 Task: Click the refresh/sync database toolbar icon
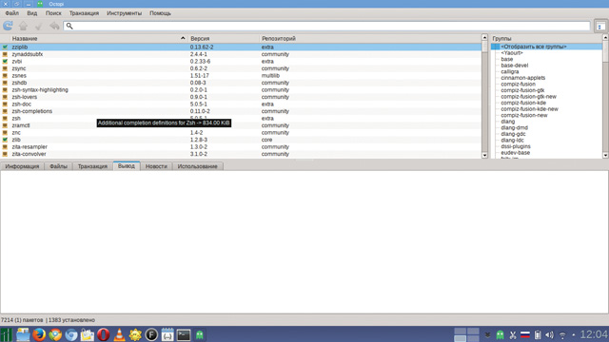pos(8,26)
